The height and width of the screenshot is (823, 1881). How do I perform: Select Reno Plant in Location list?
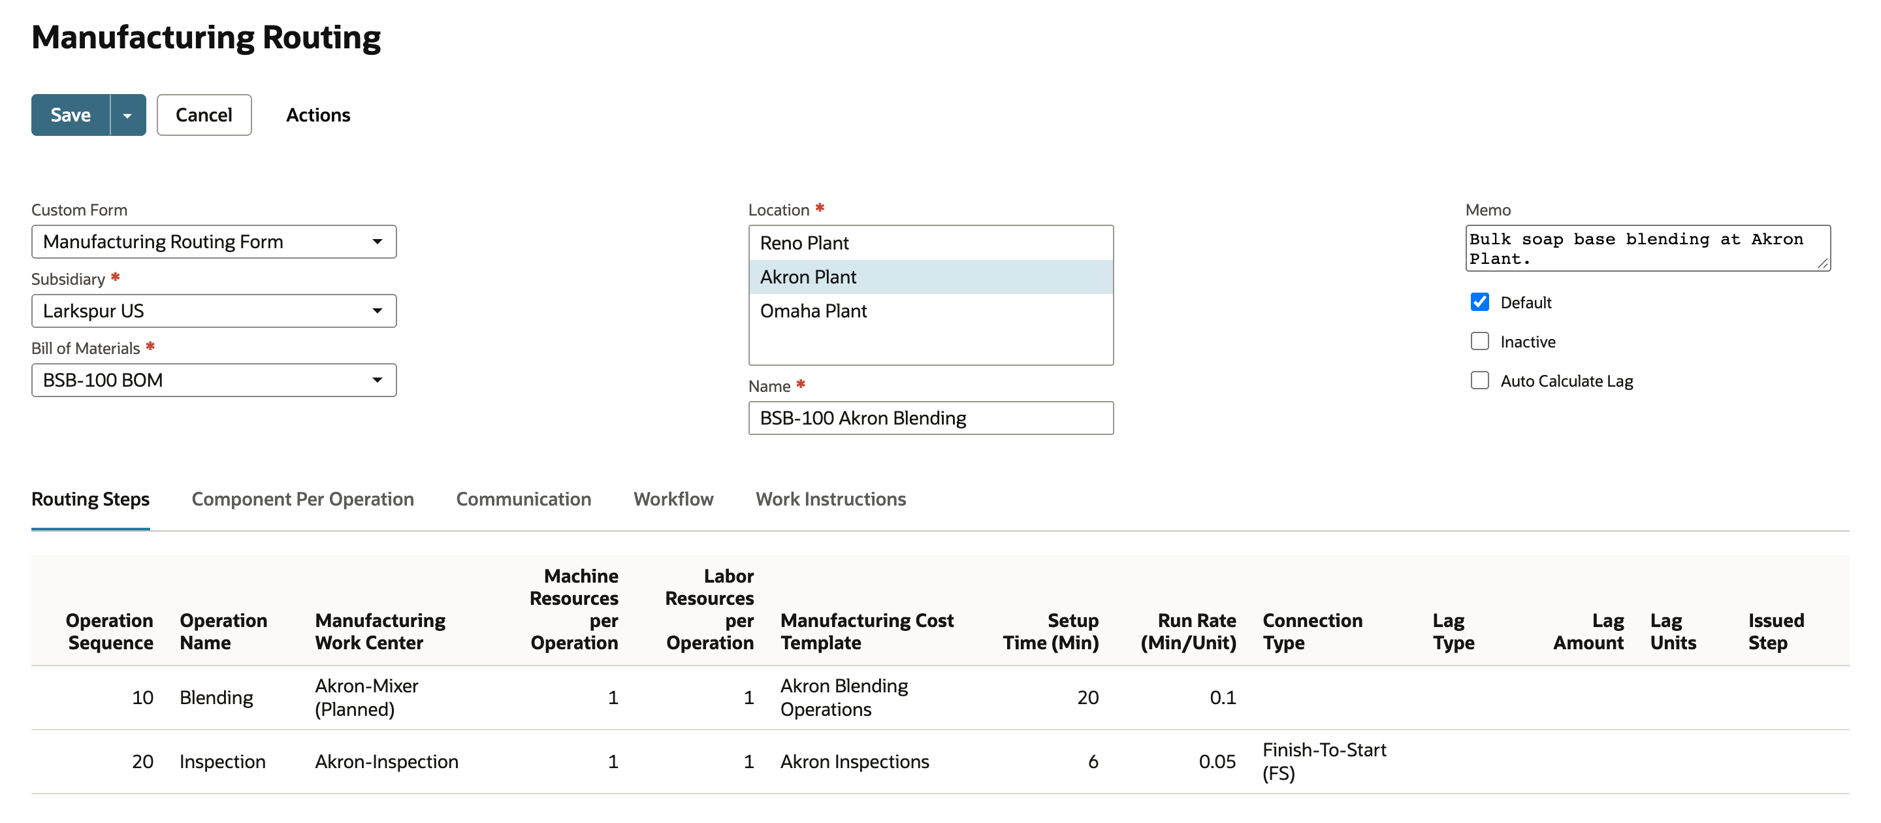click(930, 243)
